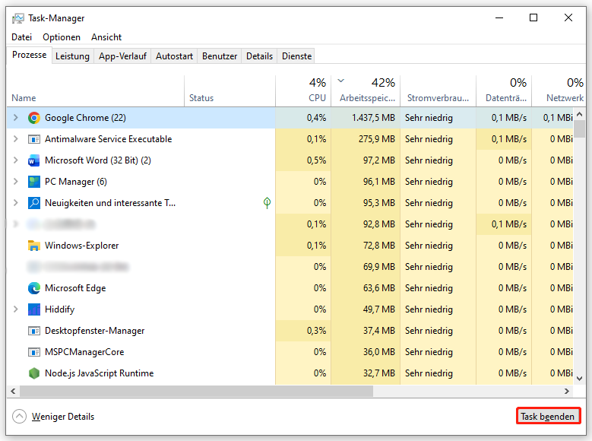Image resolution: width=592 pixels, height=441 pixels.
Task: Click the 0,3% CPU value of Desktopfenster-Manager
Action: point(316,331)
